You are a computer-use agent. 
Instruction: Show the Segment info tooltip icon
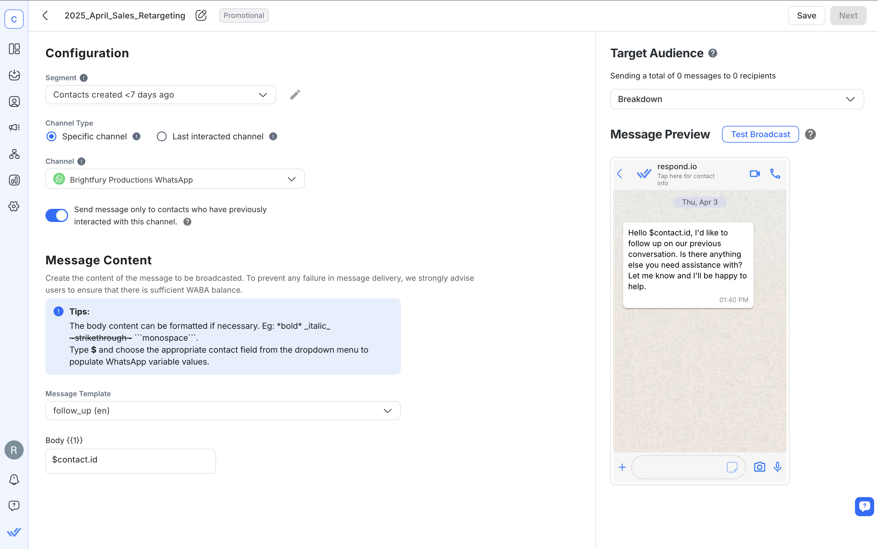click(84, 78)
